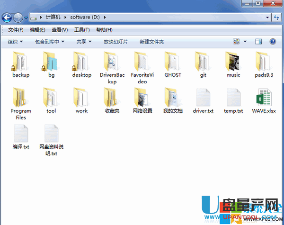Select the FavoriteVideo folder icon
Screen dimensions: 284x225
(142, 61)
